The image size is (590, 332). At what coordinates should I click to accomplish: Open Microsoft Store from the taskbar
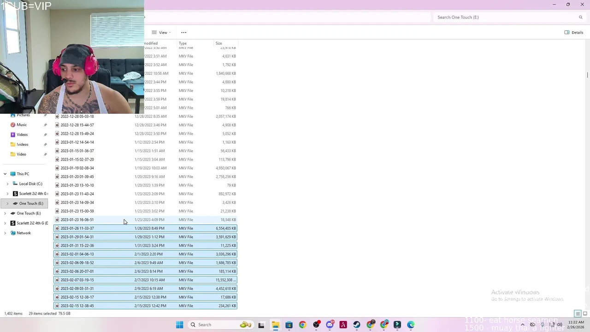point(289,325)
